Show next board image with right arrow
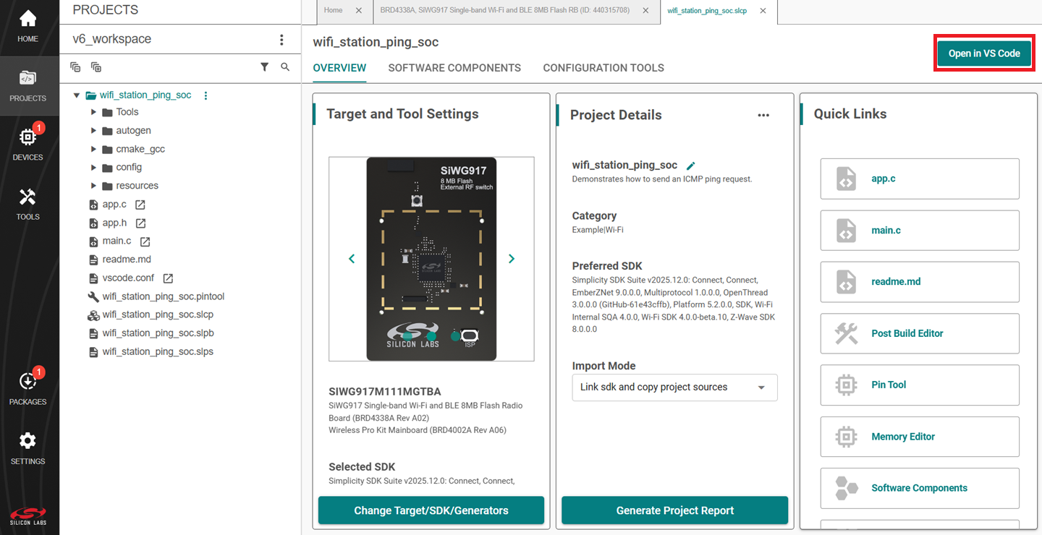1042x535 pixels. pos(512,259)
